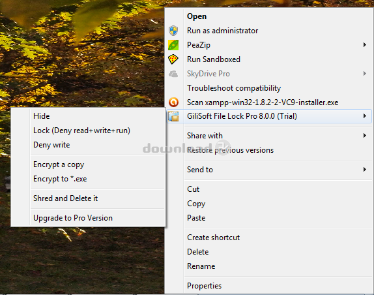
Task: Choose Shred and Delete it
Action: click(x=88, y=198)
